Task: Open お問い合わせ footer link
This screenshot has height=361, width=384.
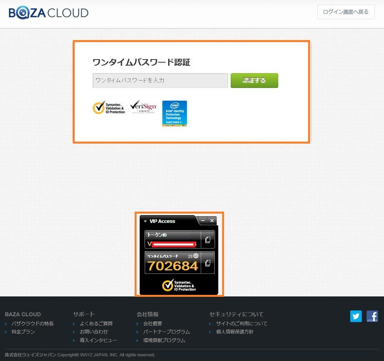Action: tap(94, 331)
